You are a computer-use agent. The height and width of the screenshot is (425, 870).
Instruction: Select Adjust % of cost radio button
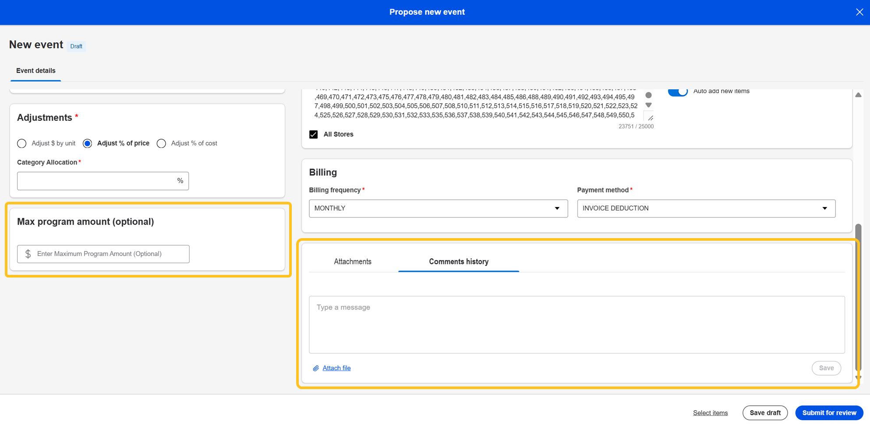coord(162,144)
